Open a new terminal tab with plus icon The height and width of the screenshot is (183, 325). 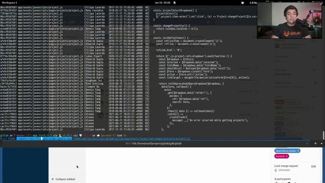coord(315,143)
